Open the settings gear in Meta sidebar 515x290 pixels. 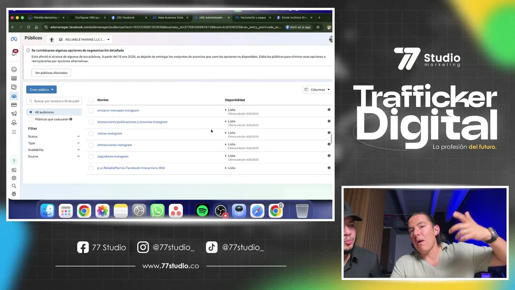14,178
